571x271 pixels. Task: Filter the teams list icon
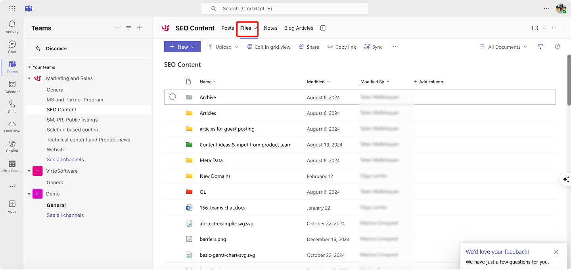(x=128, y=28)
